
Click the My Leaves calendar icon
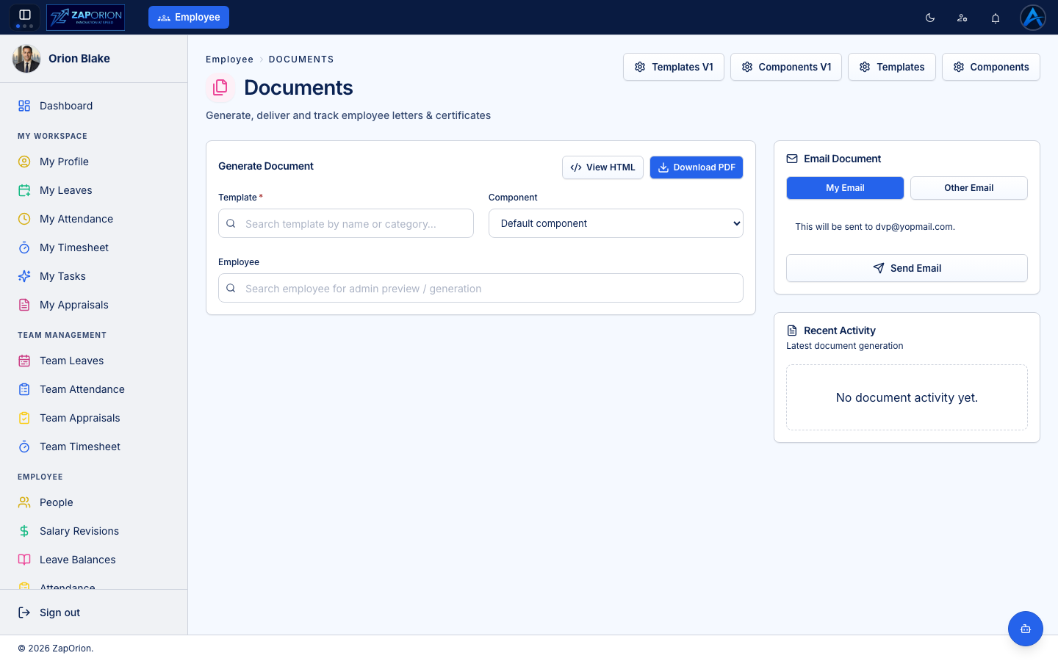[x=24, y=190]
